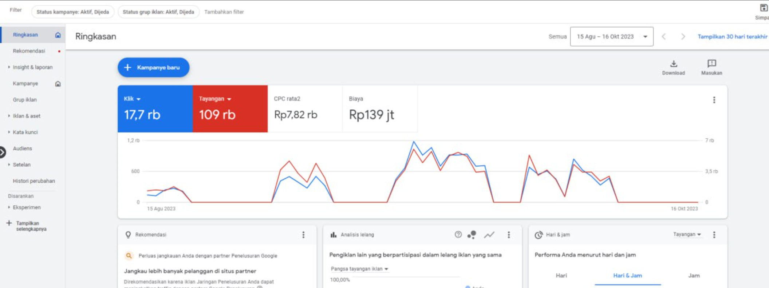Viewport: 769px width, 288px height.
Task: Click the Tambahkan filter field
Action: (x=224, y=12)
